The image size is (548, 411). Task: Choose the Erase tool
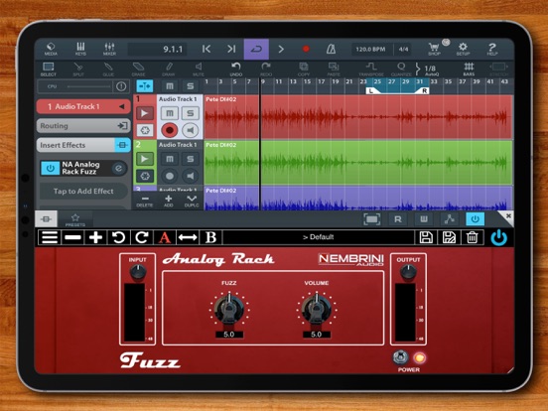(x=138, y=69)
